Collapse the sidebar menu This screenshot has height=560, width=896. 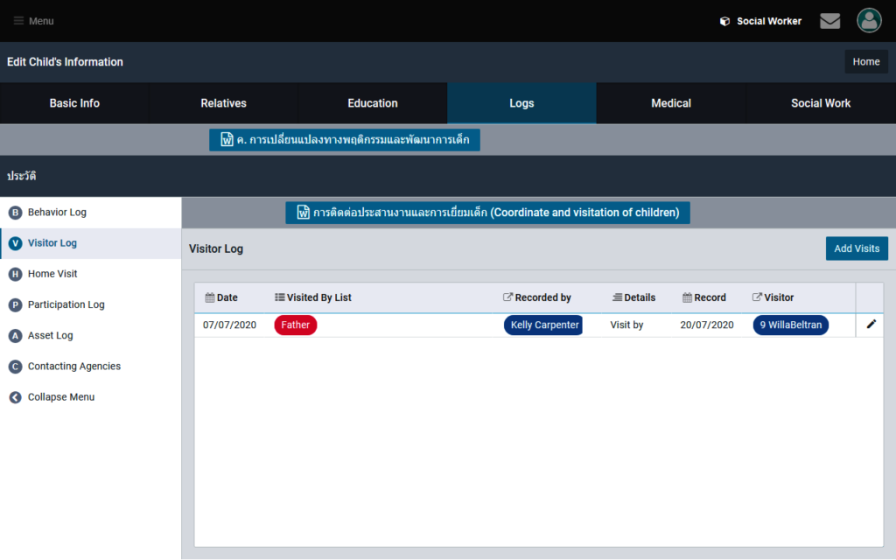(x=60, y=397)
